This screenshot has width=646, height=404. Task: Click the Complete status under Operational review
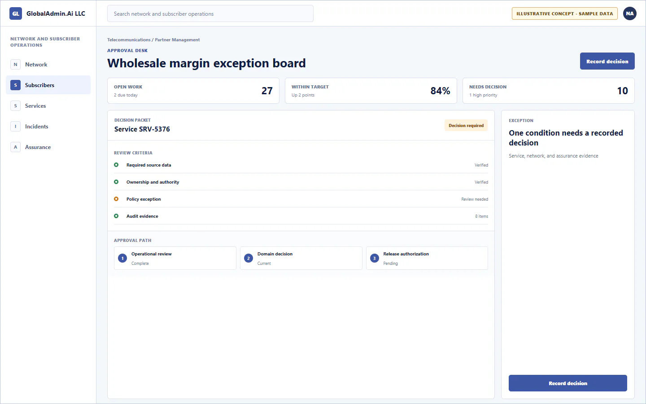pyautogui.click(x=140, y=263)
